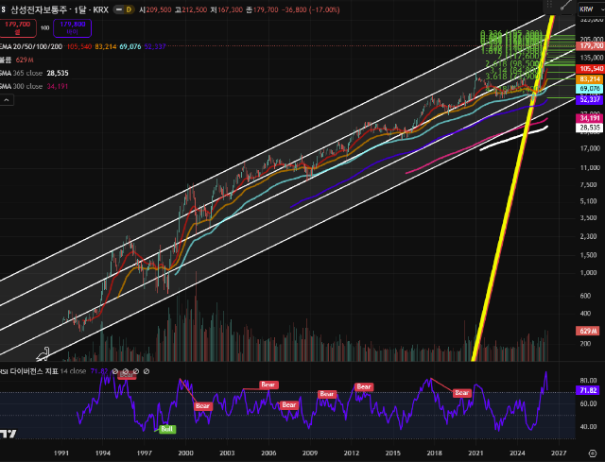Click the purple 52,337 EMA price label
The width and height of the screenshot is (605, 462).
pos(590,99)
